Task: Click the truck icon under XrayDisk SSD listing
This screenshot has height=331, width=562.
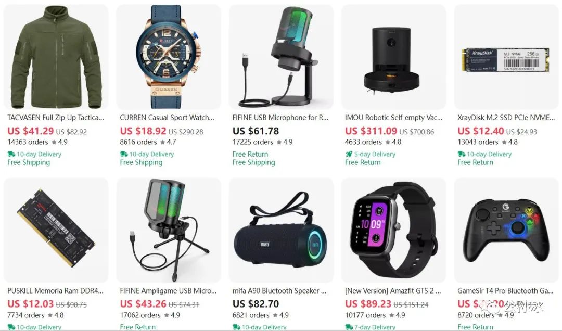Action: [461, 154]
